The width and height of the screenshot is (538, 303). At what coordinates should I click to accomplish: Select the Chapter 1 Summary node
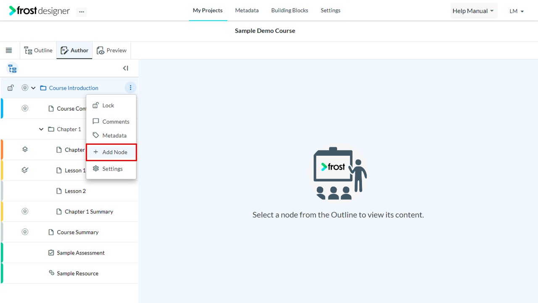[89, 212]
